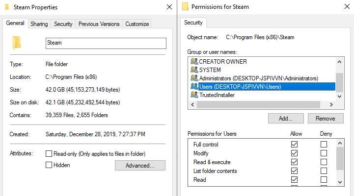
Task: Uncheck Allow for Read permission
Action: [294, 179]
